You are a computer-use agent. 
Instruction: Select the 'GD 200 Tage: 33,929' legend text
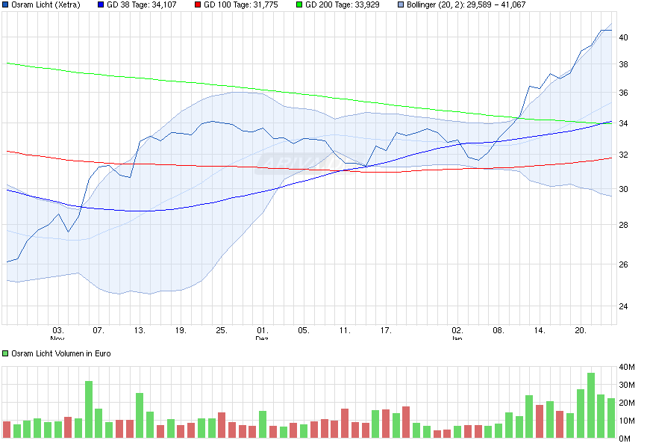tap(343, 5)
